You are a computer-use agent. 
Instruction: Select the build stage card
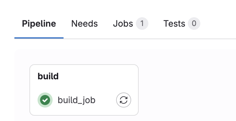click(84, 90)
